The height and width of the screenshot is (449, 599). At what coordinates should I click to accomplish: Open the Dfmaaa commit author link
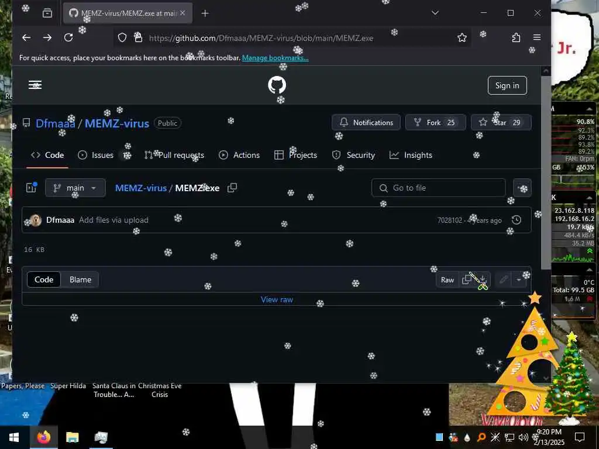[x=60, y=220]
